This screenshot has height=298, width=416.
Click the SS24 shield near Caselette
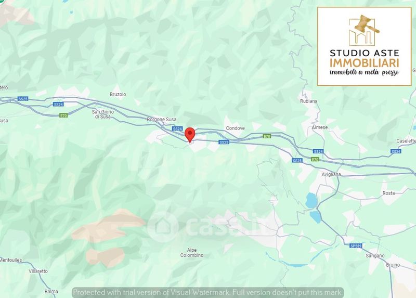396,151
